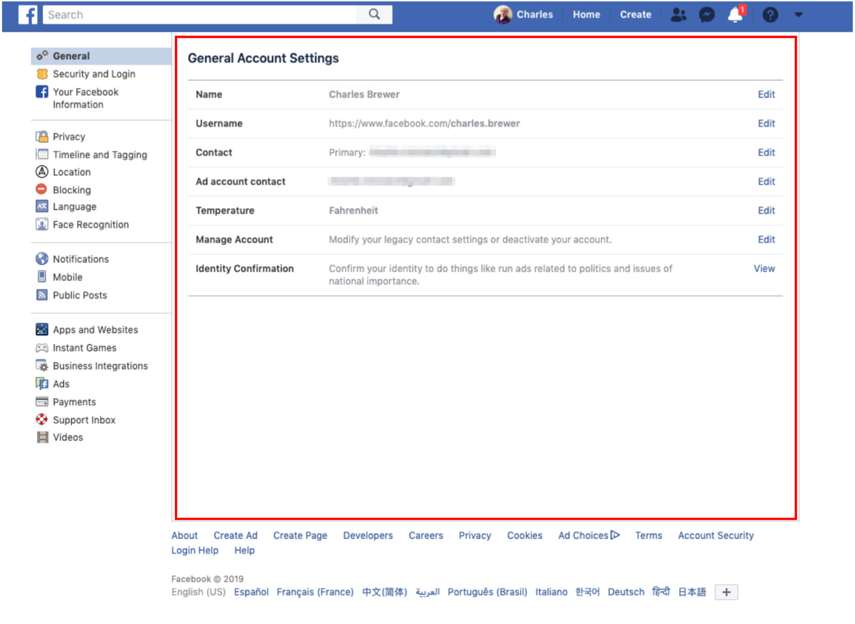Click the Create Ad footer link
Image resolution: width=855 pixels, height=624 pixels.
235,535
